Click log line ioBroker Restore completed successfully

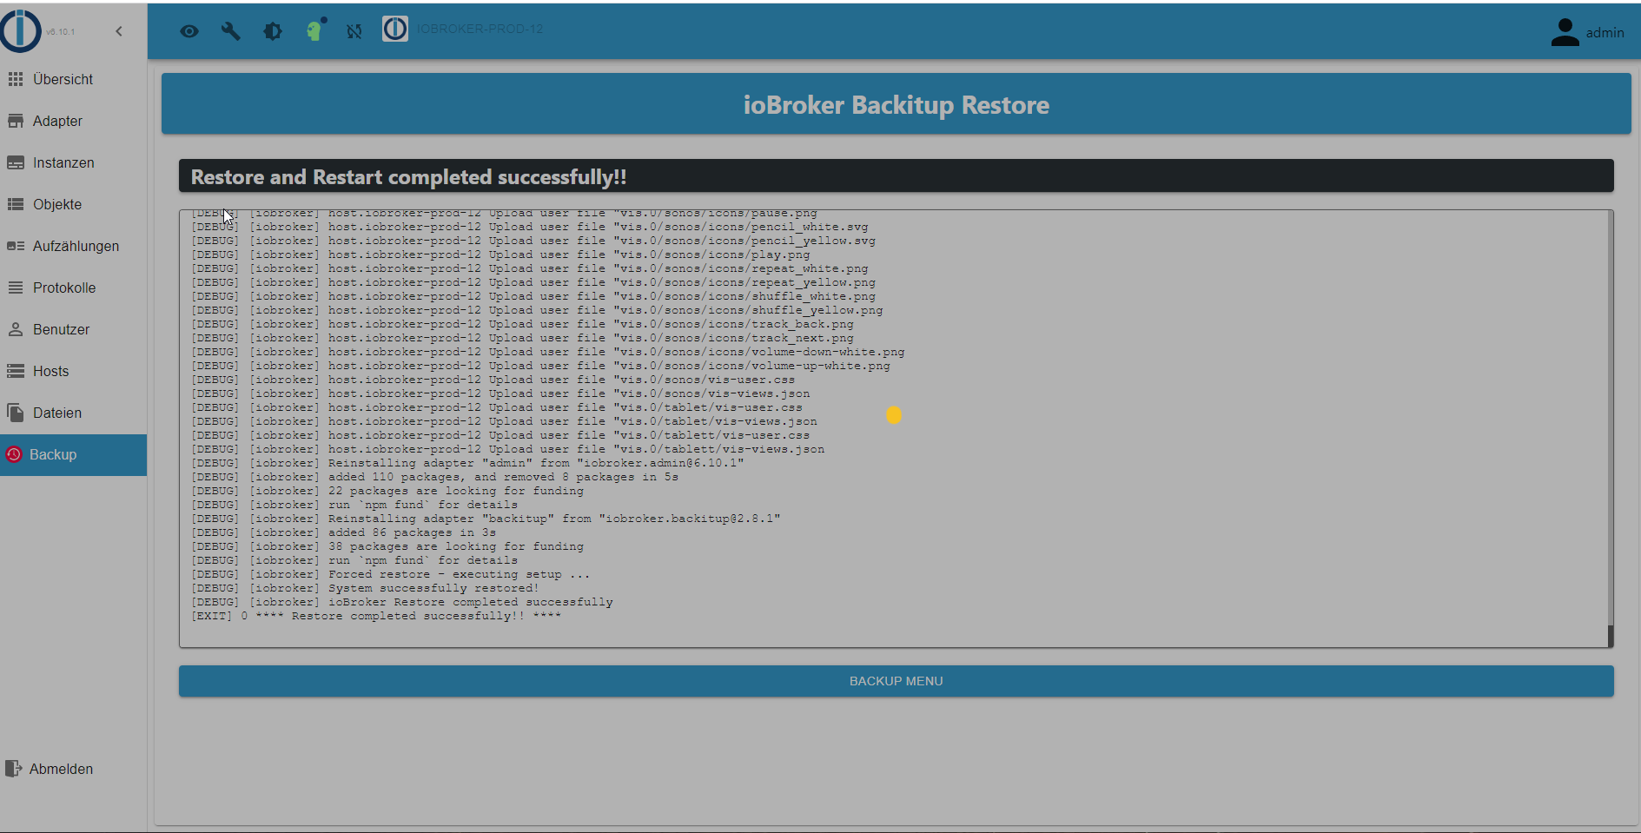[402, 602]
